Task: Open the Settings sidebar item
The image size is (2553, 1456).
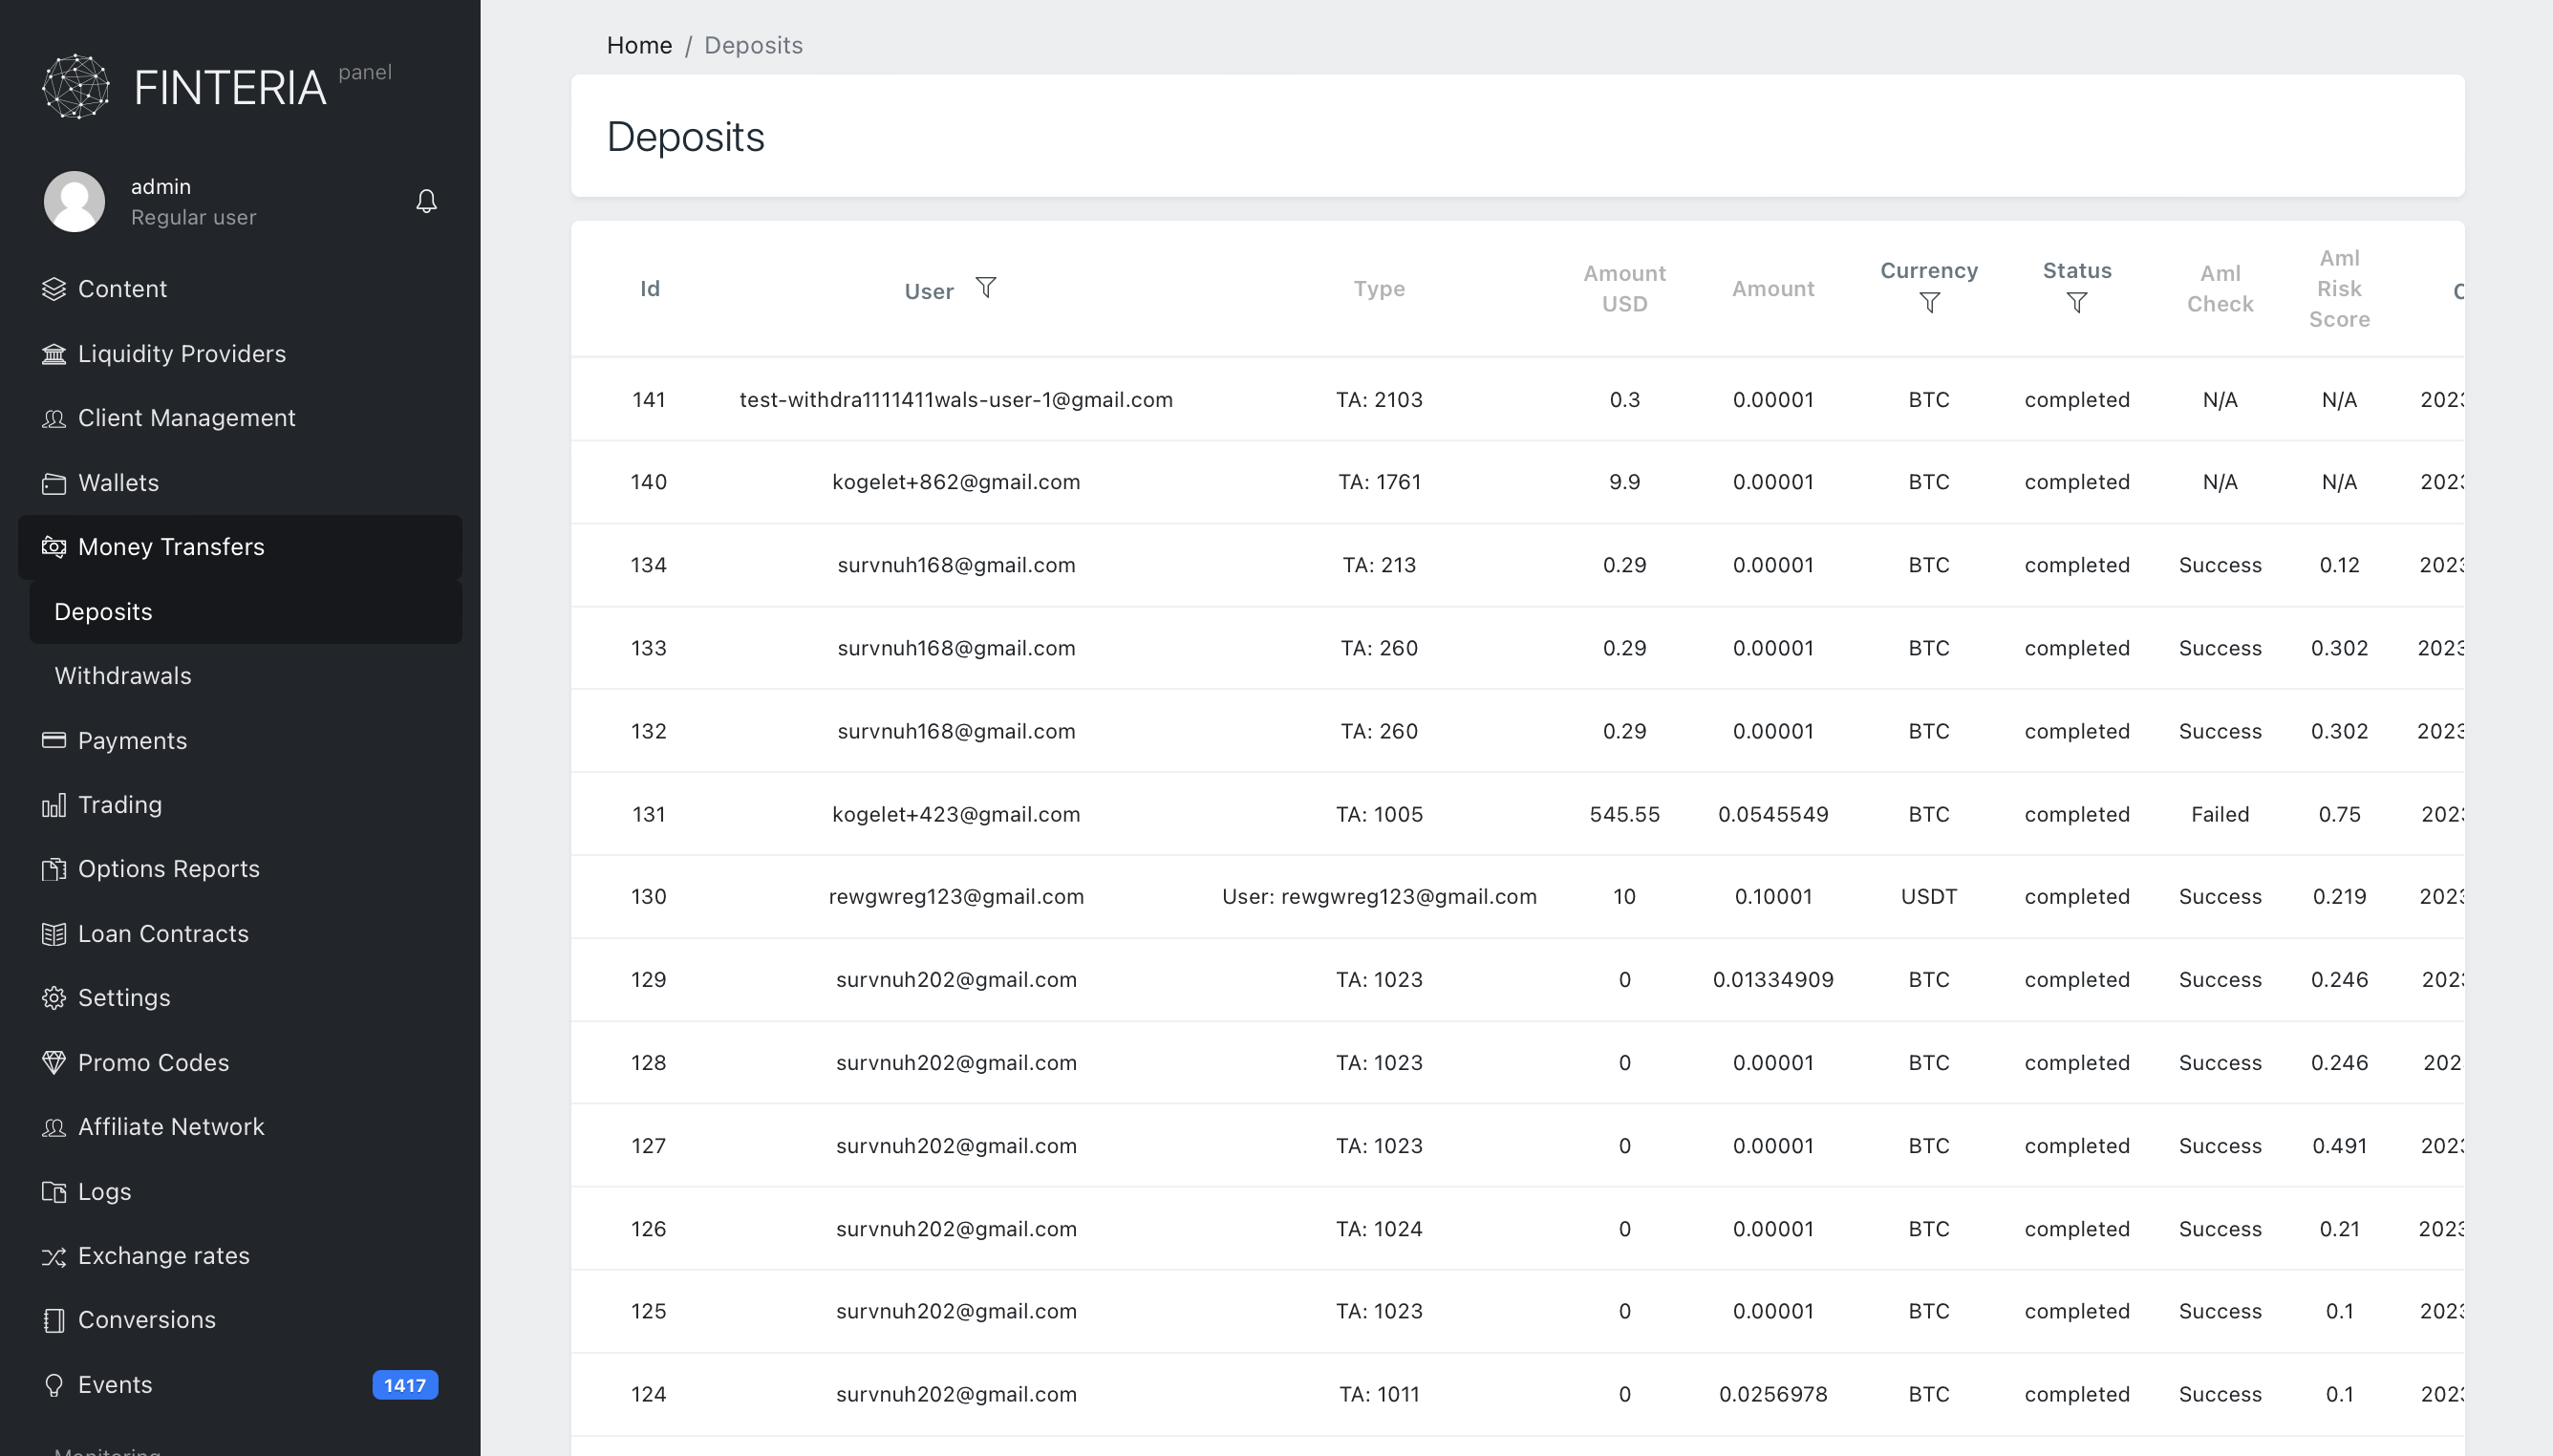Action: pos(123,998)
